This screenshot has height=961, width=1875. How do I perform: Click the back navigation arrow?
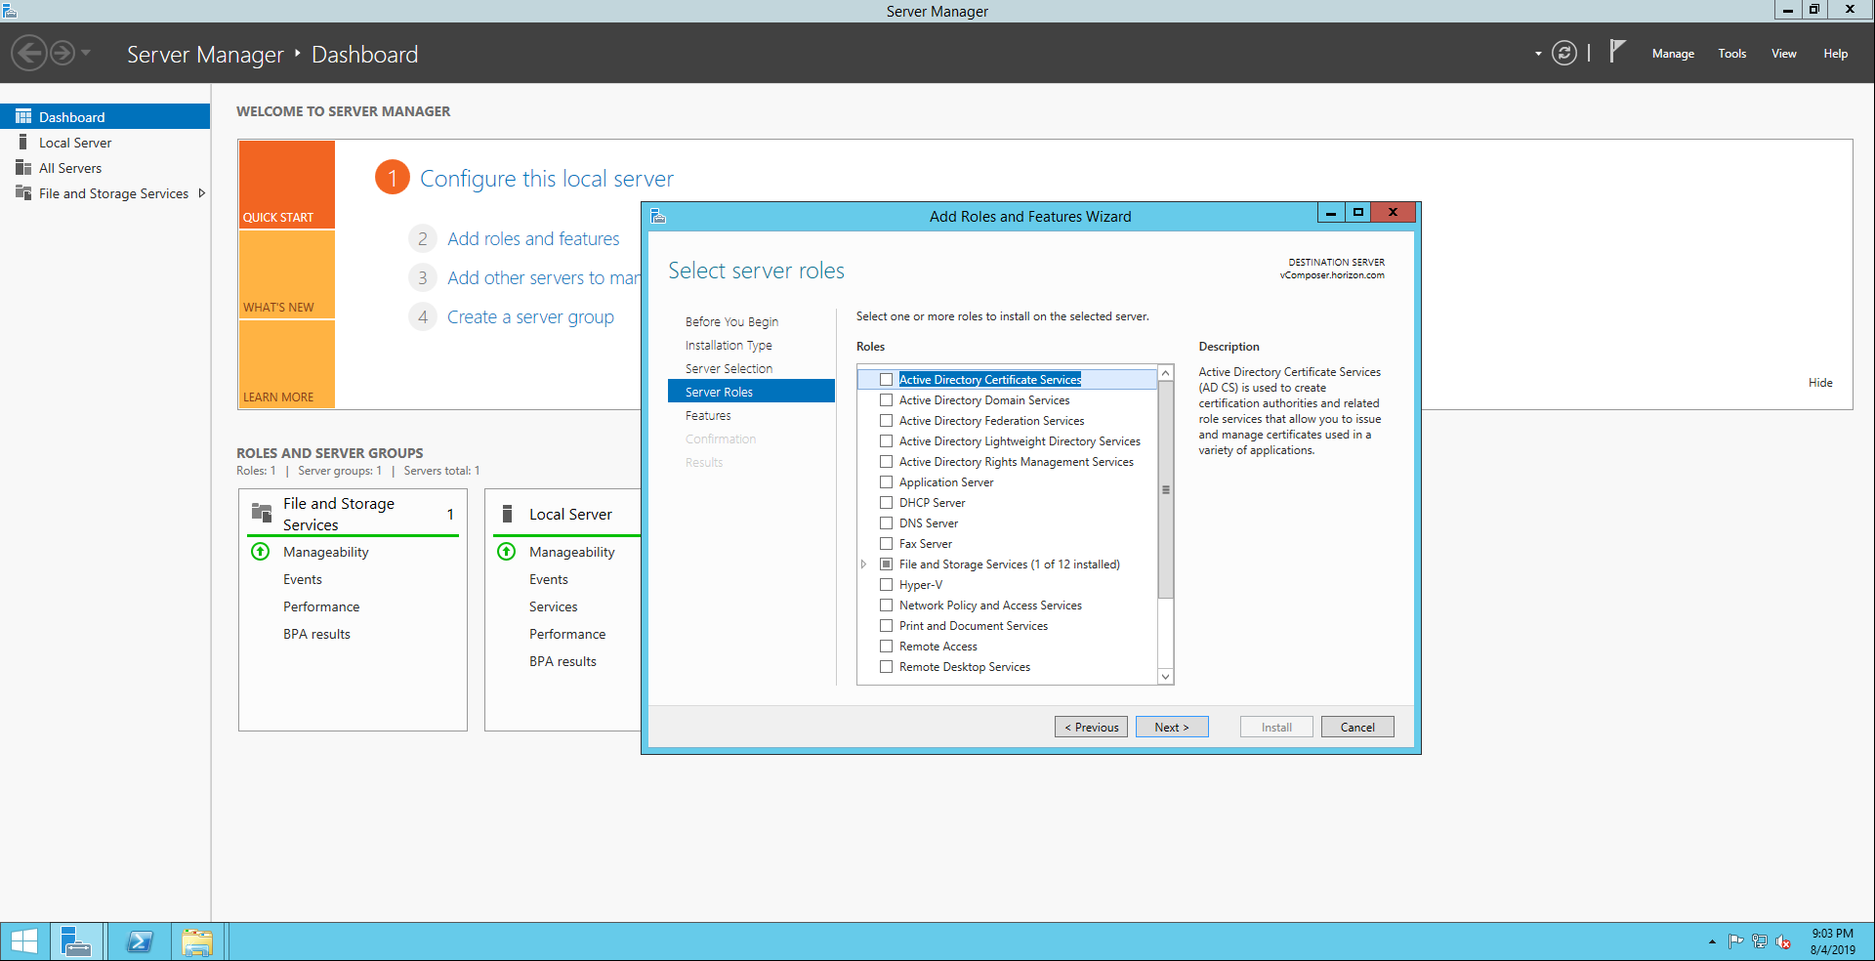(29, 53)
